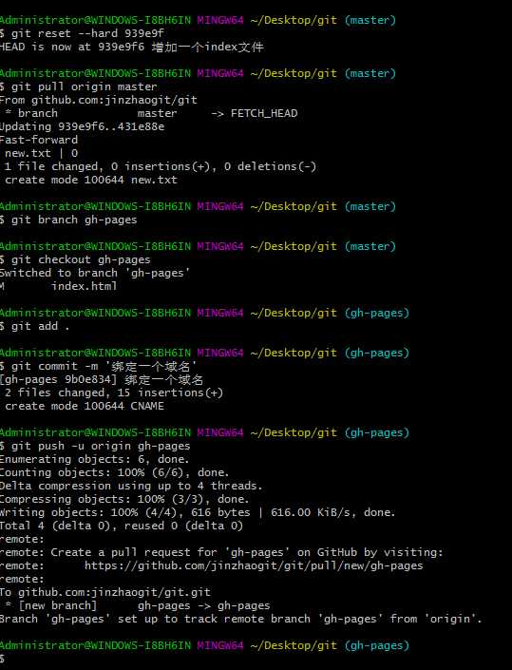The image size is (512, 670).
Task: Click '(gh-pages)' in the last prompt
Action: coord(377,645)
